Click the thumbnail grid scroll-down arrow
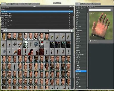The image size is (114, 91). 73,88
